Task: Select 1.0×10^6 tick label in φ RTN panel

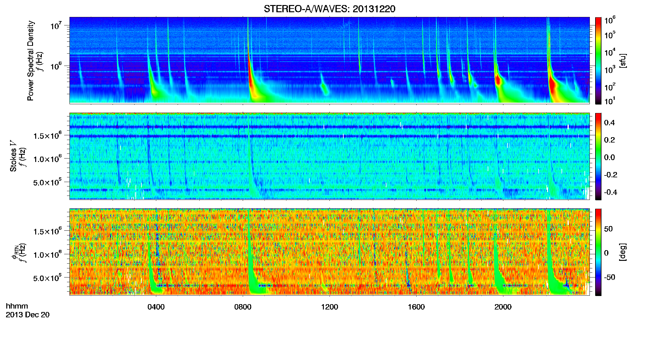Action: [47, 255]
